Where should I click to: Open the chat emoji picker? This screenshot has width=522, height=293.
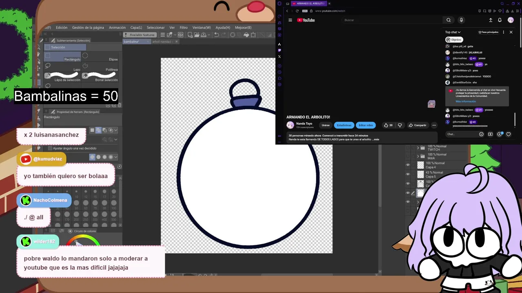tap(481, 134)
